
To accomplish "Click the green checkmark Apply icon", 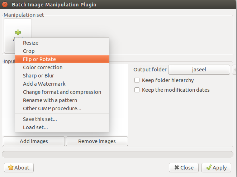I will [x=209, y=167].
